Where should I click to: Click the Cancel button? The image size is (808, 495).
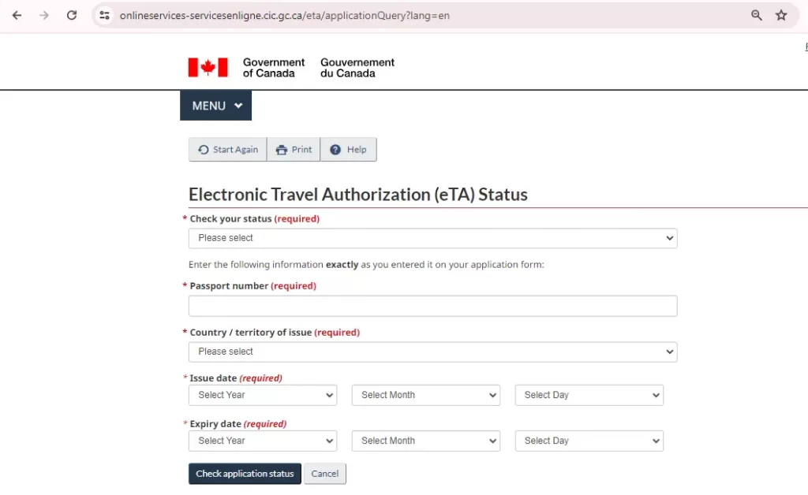pos(324,474)
